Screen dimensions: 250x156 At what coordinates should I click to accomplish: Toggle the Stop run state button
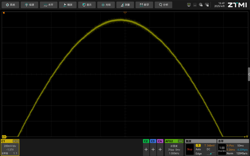click(x=190, y=149)
